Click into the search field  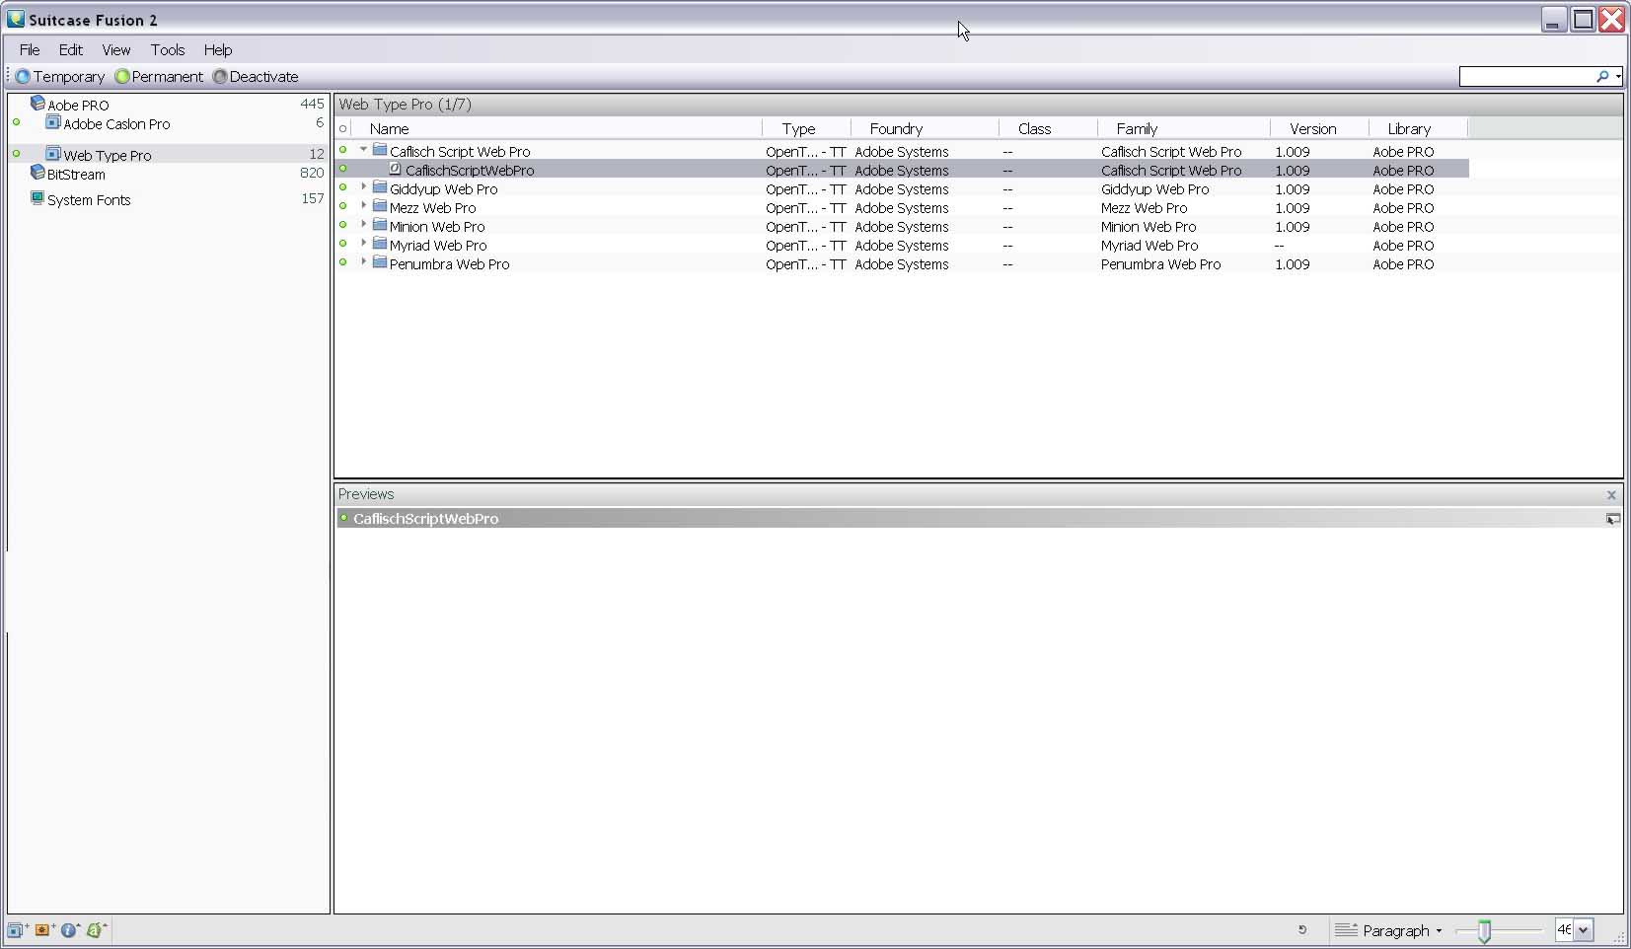[x=1526, y=76]
